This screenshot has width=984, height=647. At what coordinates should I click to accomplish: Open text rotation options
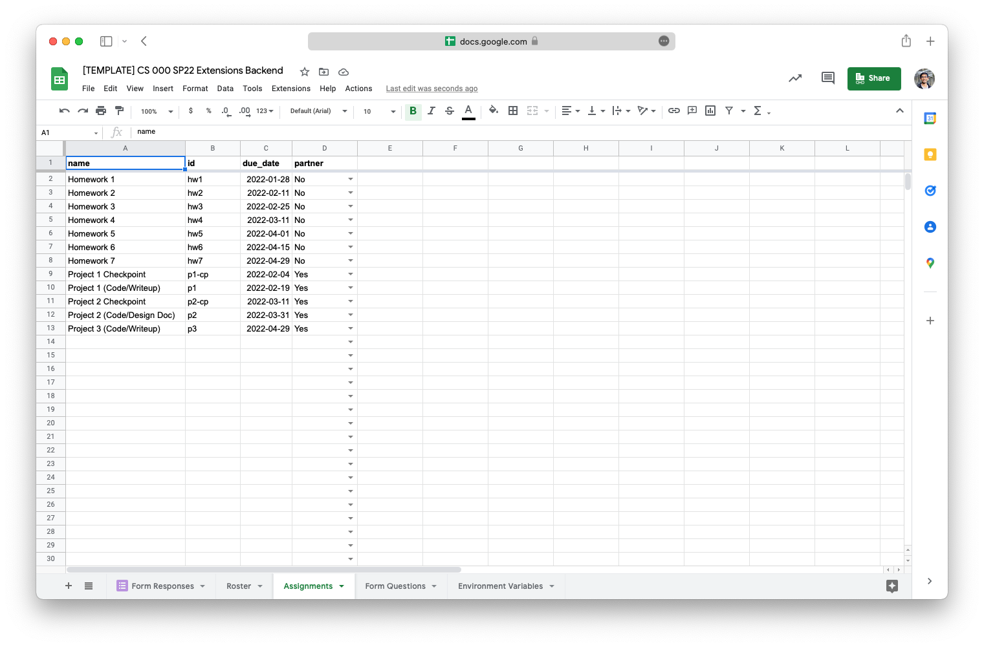[x=647, y=111]
